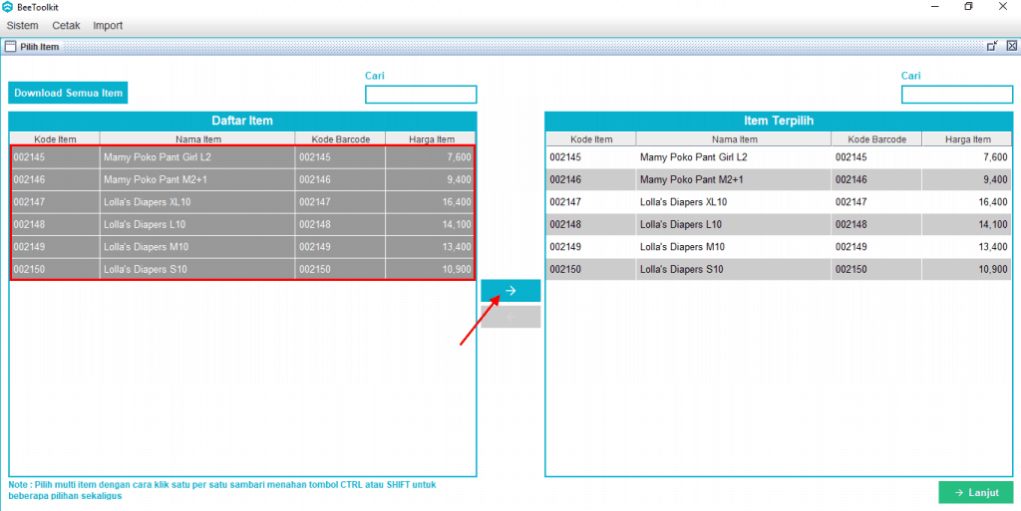Screen dimensions: 1021x511
Task: Click the Lanjut button
Action: [976, 492]
